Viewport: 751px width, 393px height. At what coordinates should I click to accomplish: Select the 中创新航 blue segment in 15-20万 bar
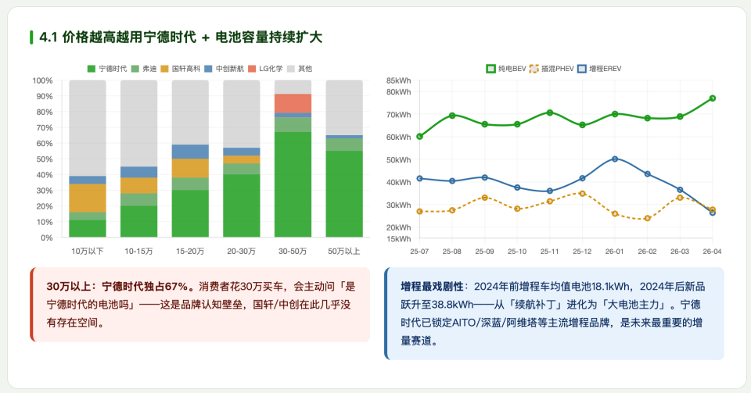(190, 152)
